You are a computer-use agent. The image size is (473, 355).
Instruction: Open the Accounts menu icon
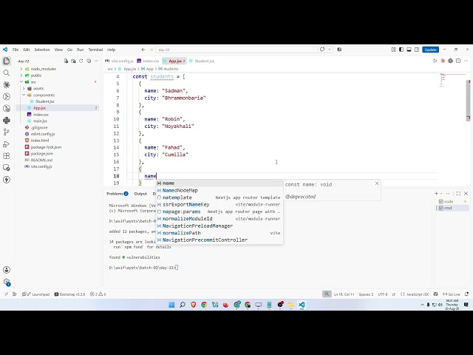point(7,270)
